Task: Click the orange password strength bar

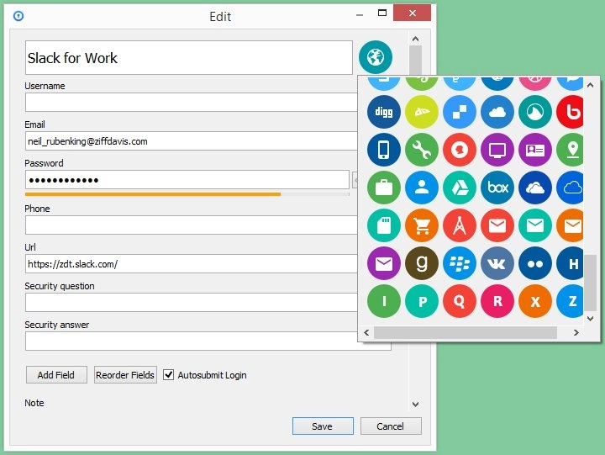Action: click(x=153, y=194)
